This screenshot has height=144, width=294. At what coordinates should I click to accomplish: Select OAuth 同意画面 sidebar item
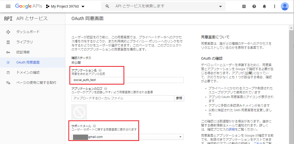point(33,62)
